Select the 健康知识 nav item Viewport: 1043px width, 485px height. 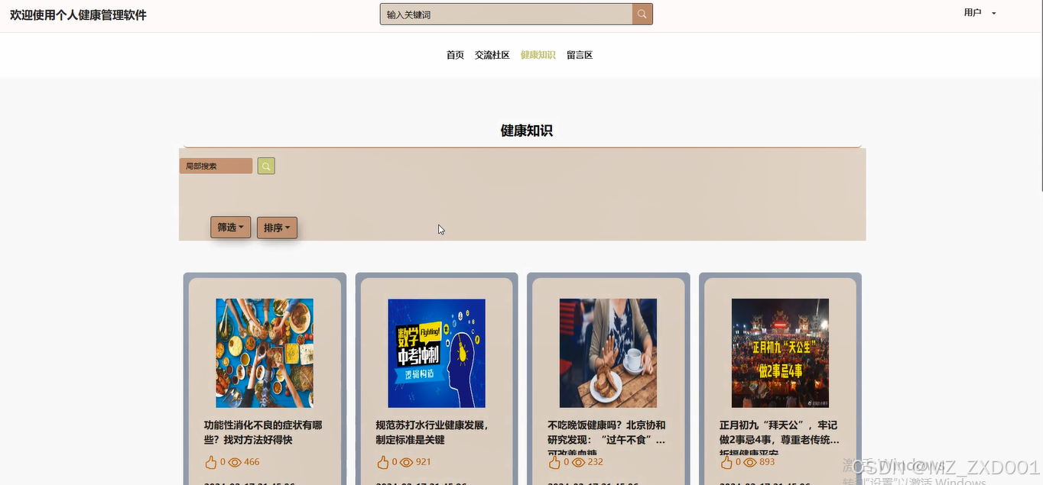pyautogui.click(x=538, y=55)
